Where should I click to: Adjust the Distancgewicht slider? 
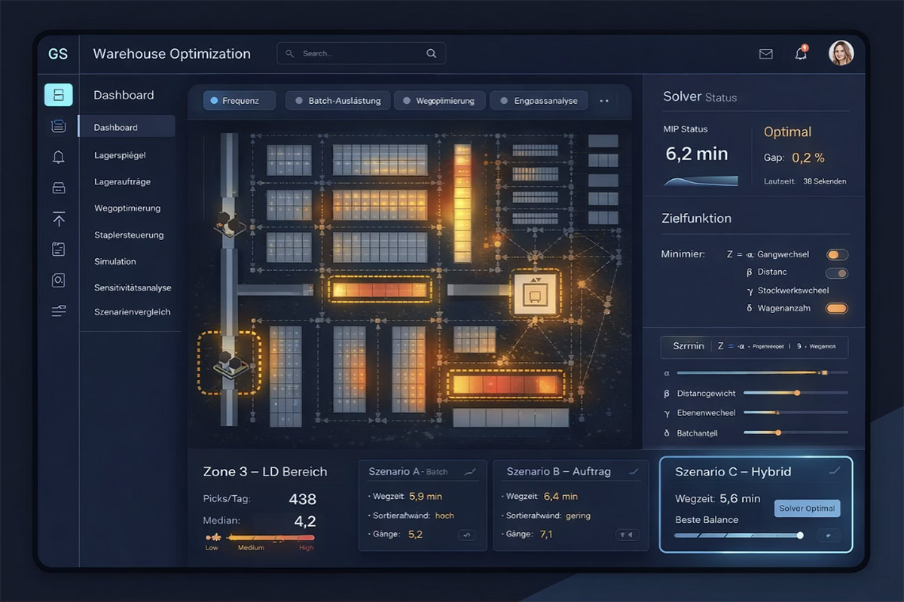coord(795,393)
